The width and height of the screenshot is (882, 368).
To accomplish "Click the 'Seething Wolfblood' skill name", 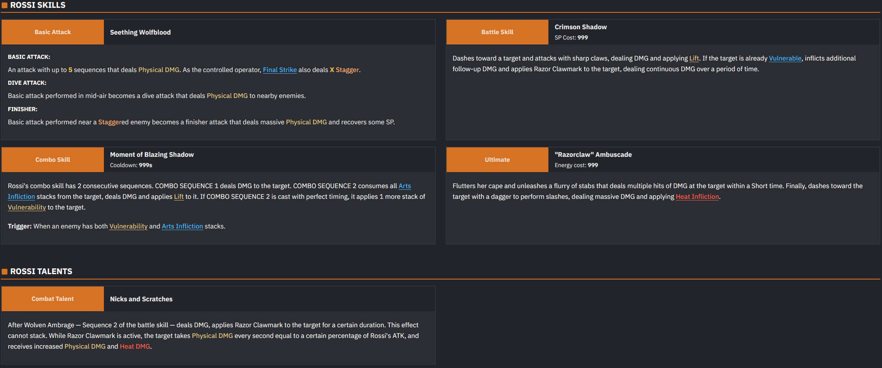I will tap(140, 32).
